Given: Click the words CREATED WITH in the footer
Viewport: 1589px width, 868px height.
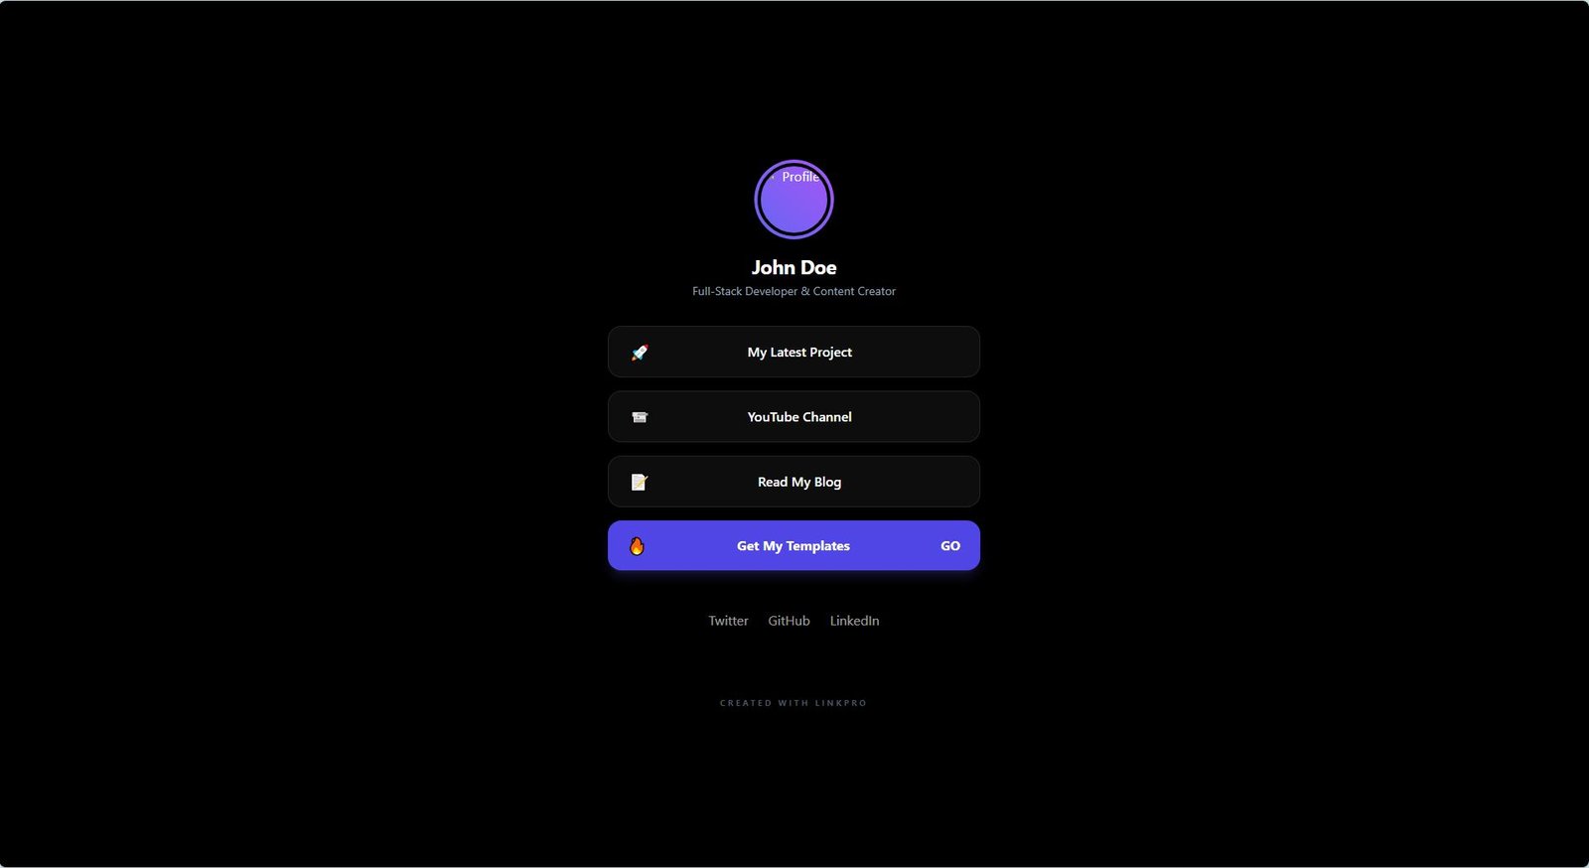Looking at the screenshot, I should pyautogui.click(x=764, y=703).
